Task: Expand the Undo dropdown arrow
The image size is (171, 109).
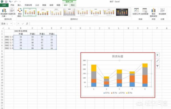Action: (12, 1)
